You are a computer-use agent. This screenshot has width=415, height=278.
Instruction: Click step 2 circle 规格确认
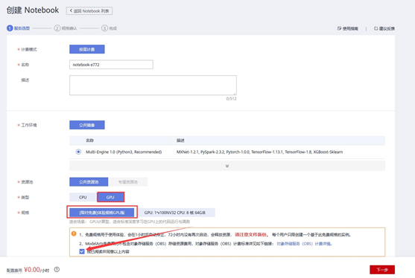(57, 28)
